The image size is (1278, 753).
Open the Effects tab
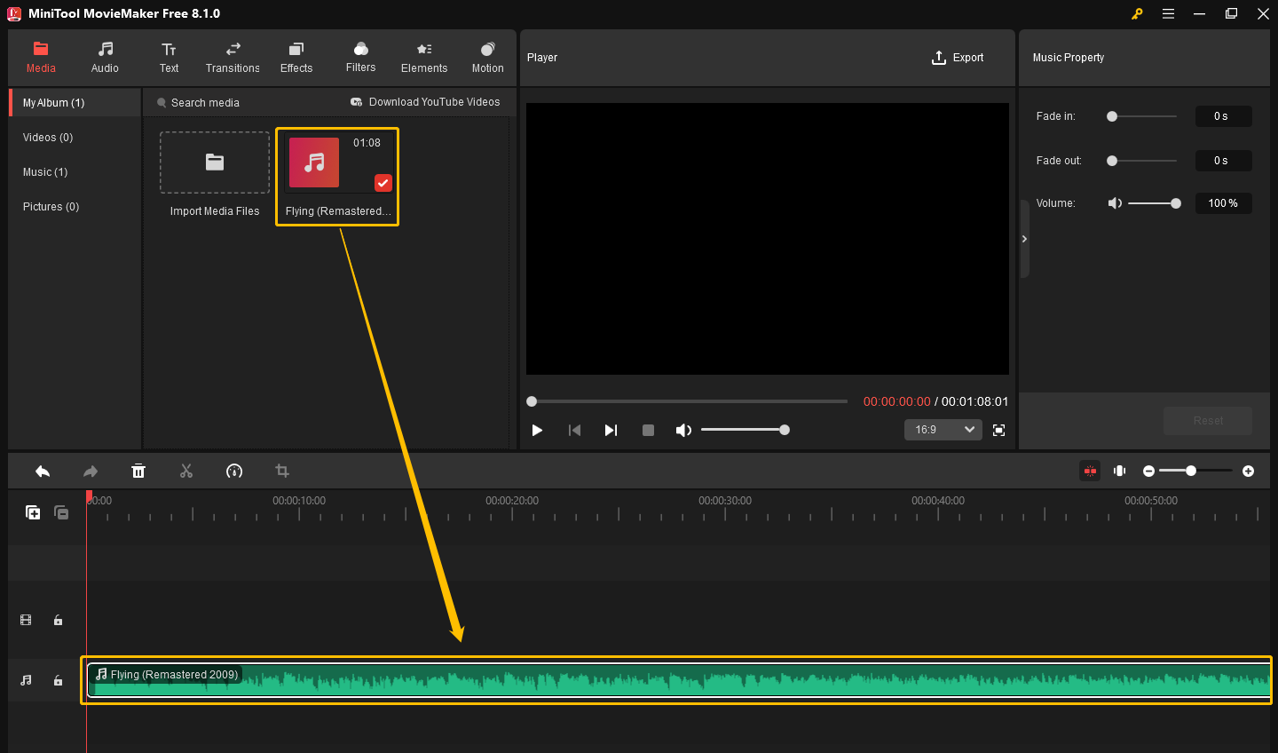(296, 58)
